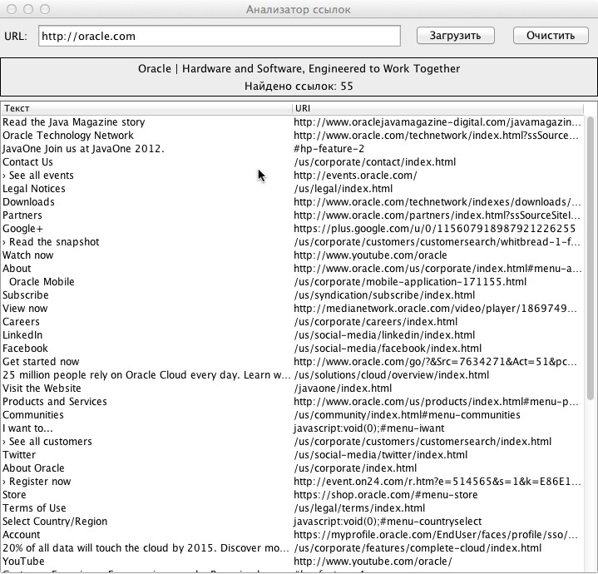Select the '› Read the snapshot' row
The image size is (598, 574).
coord(293,242)
